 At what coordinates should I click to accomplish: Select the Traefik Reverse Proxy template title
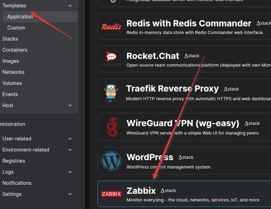pyautogui.click(x=172, y=88)
